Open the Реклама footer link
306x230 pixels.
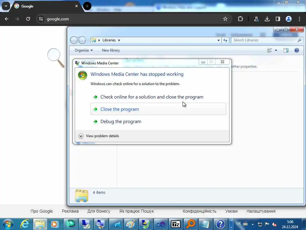(x=70, y=211)
